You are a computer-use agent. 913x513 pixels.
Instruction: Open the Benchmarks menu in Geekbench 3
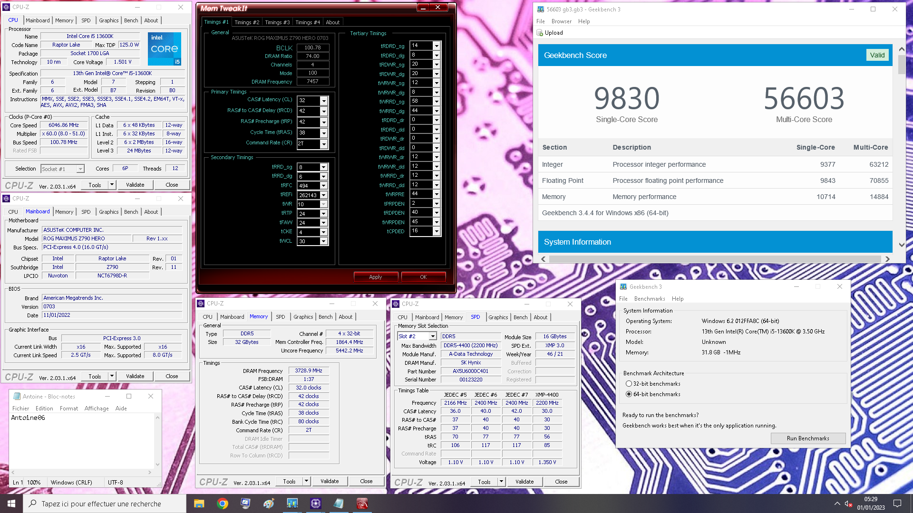[x=650, y=299]
